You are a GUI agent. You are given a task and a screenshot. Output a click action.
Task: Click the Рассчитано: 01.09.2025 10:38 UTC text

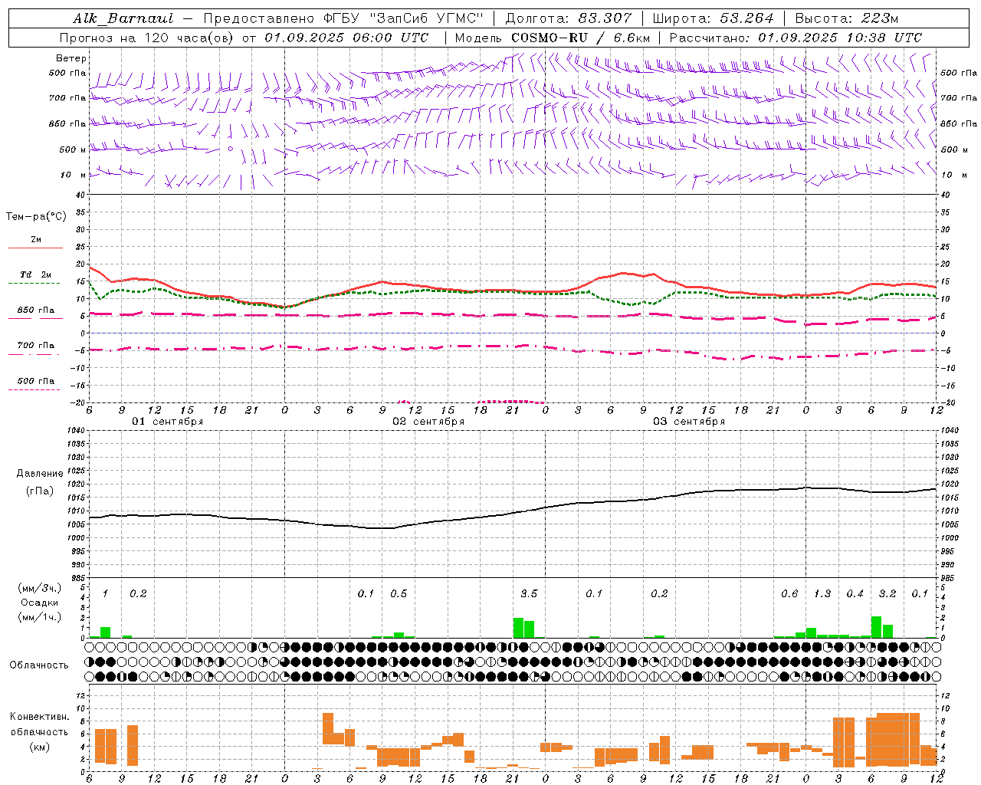[x=796, y=38]
